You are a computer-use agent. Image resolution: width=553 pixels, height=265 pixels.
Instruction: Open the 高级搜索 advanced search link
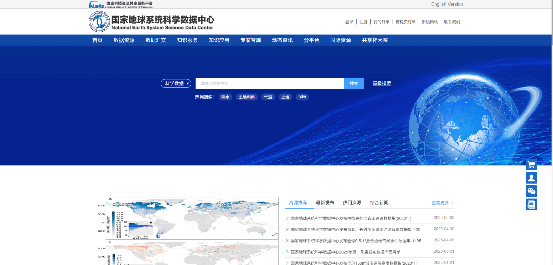[x=382, y=83]
